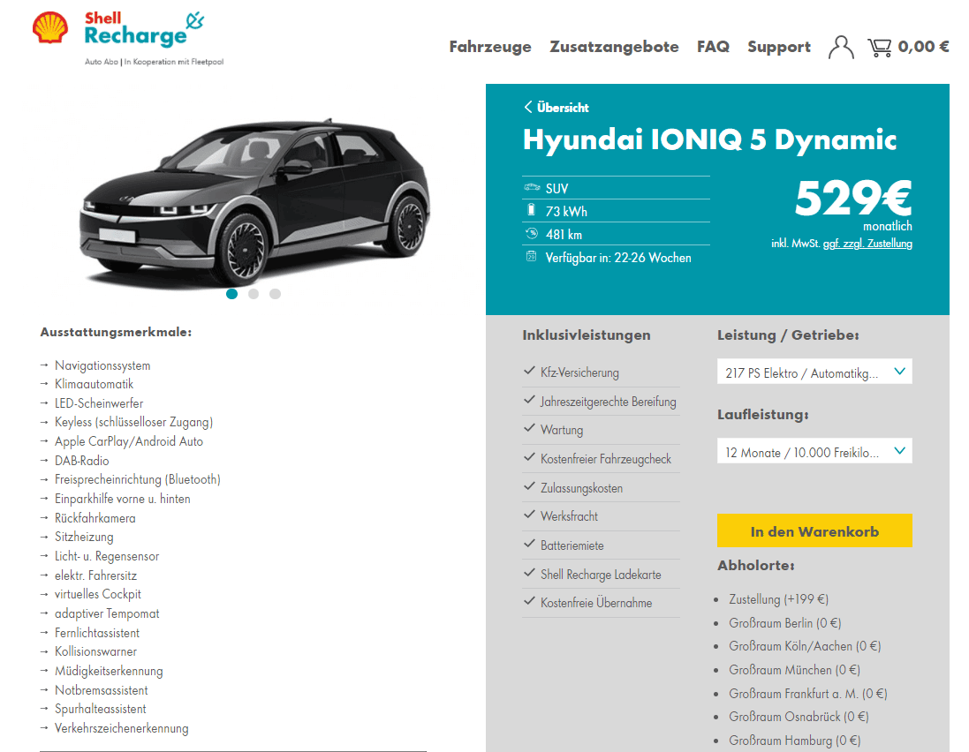This screenshot has width=969, height=752.
Task: Click the adaptiver Tempomat feature
Action: [x=107, y=613]
